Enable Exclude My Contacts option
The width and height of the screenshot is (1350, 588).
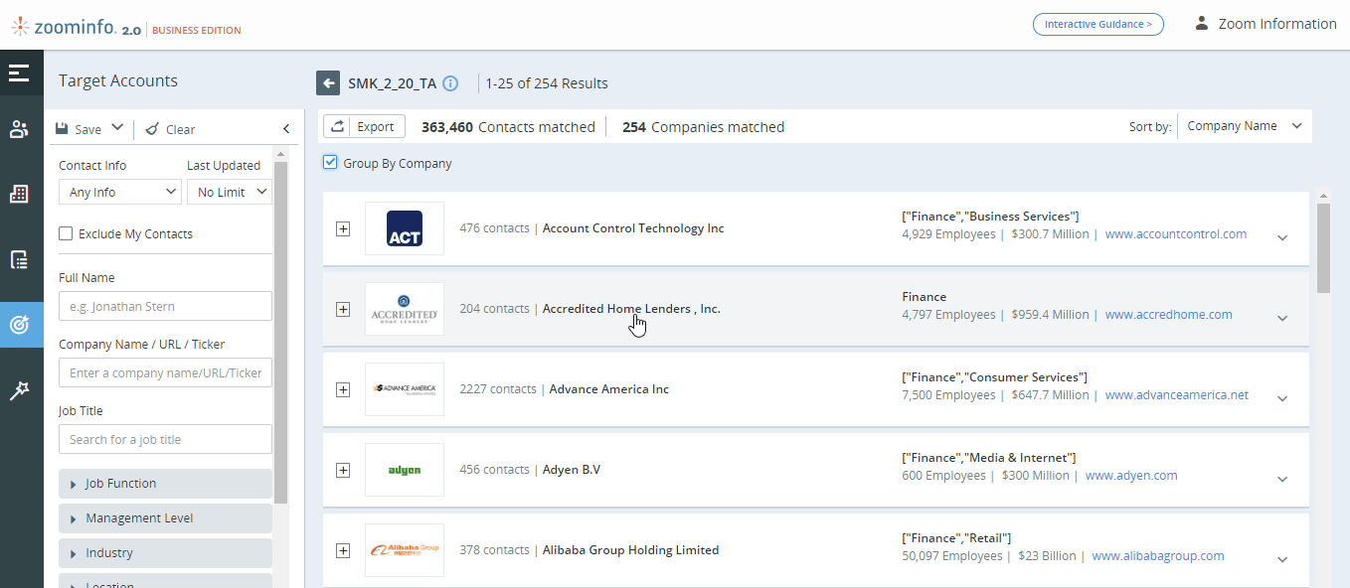(x=65, y=232)
